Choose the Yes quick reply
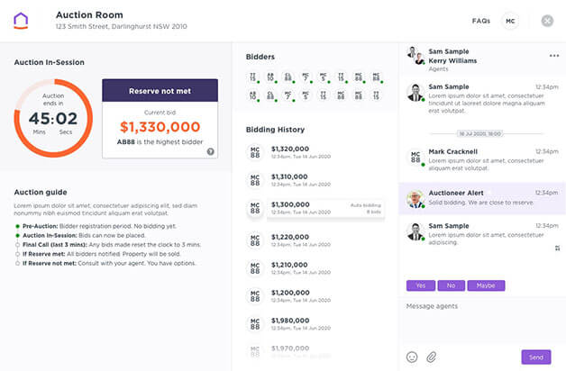Screen dimensions: 566x371 tap(421, 285)
